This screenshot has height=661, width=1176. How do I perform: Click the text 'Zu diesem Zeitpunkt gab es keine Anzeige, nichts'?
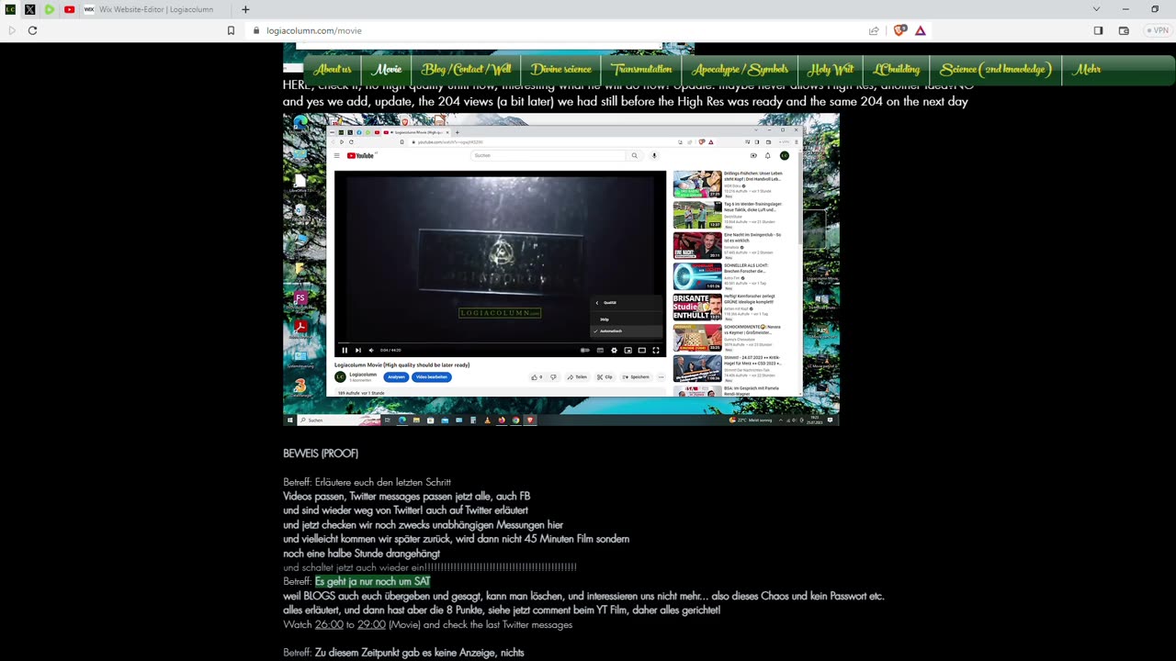(x=420, y=653)
